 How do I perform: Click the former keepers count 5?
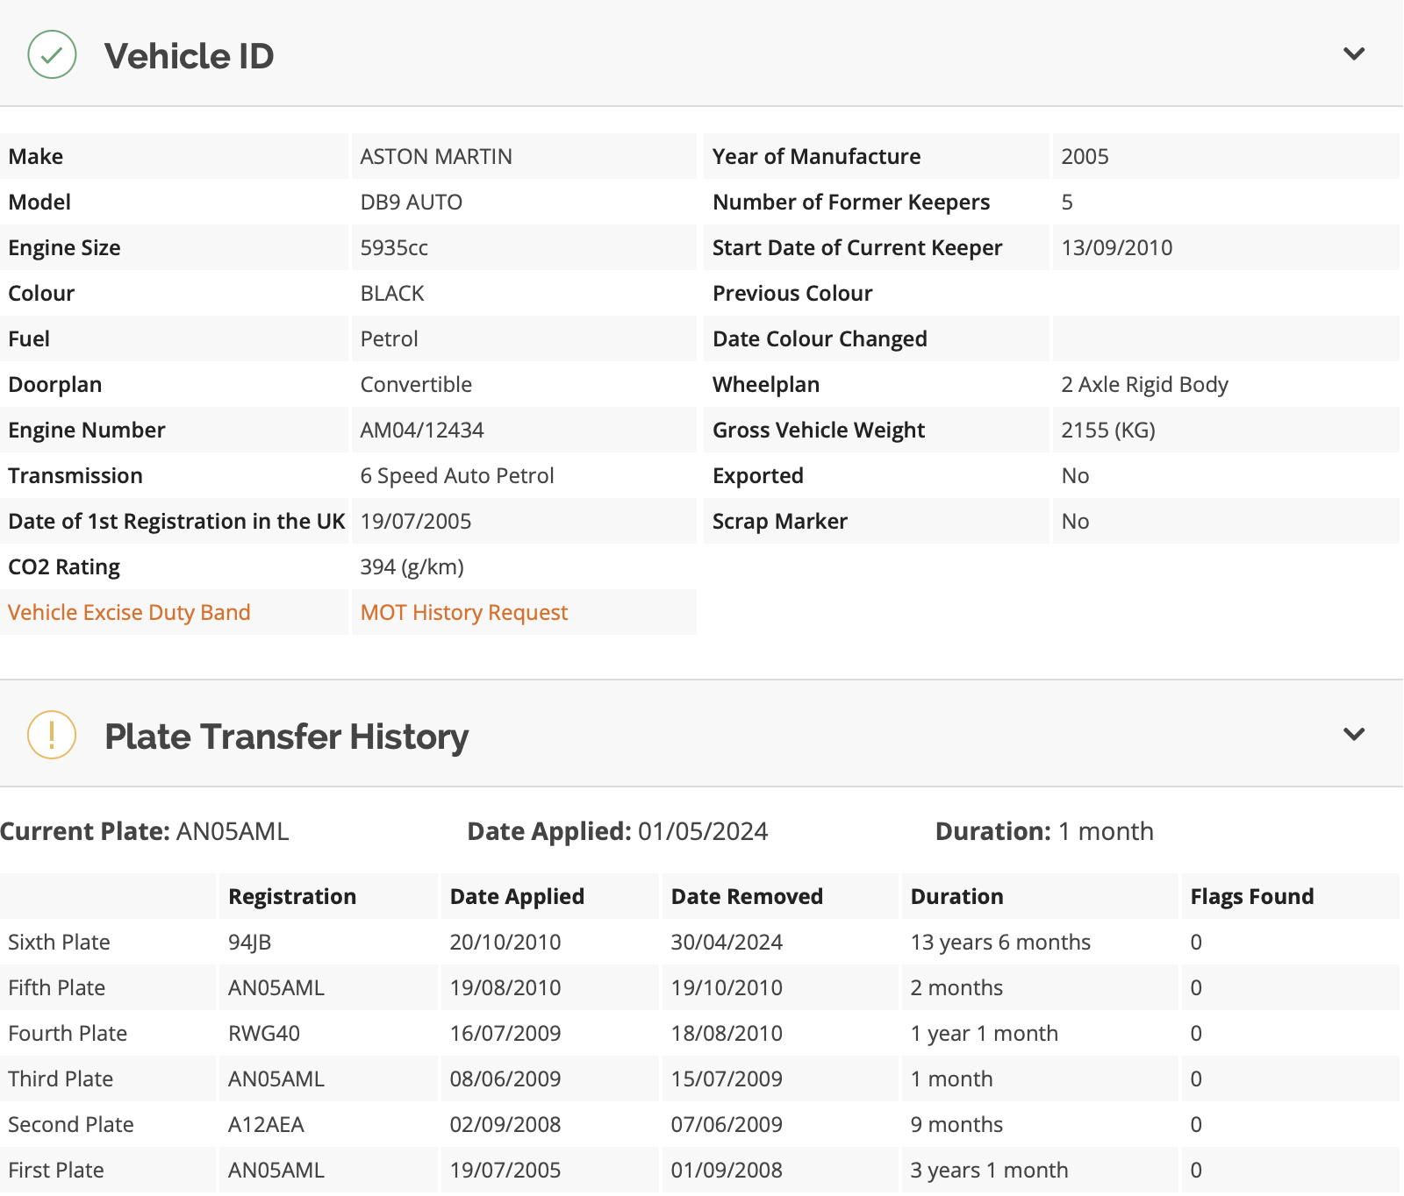coord(1067,202)
